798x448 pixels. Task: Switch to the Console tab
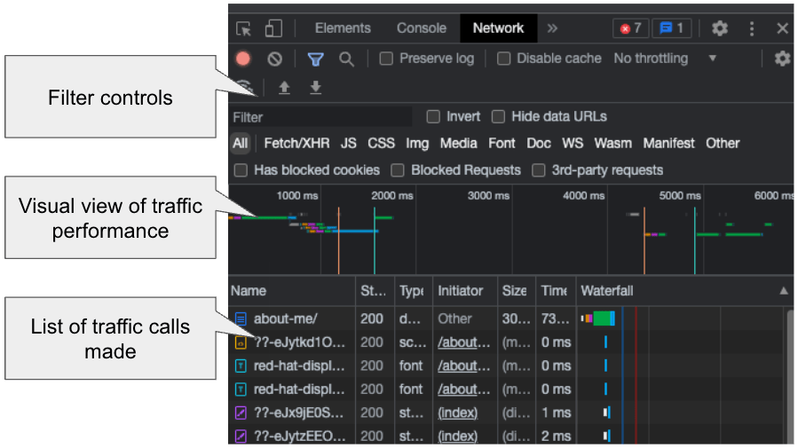click(421, 28)
